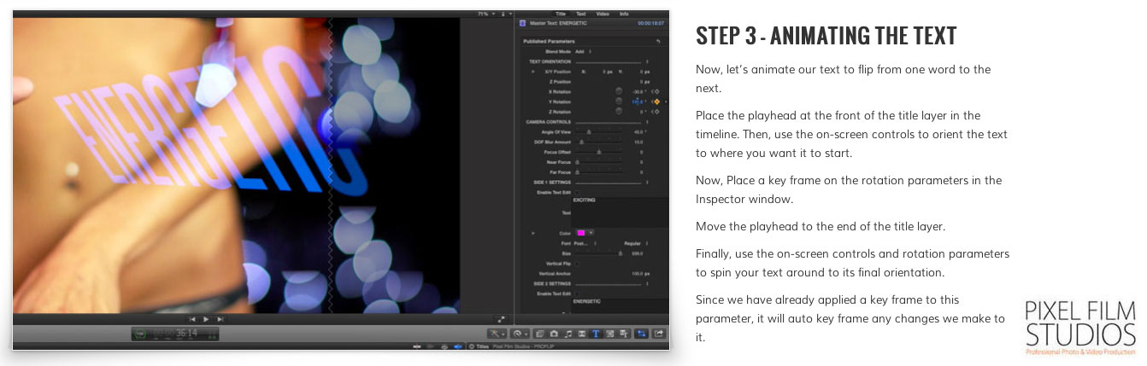Click the Angle Of View 45.0 value
This screenshot has width=1147, height=366.
point(638,132)
